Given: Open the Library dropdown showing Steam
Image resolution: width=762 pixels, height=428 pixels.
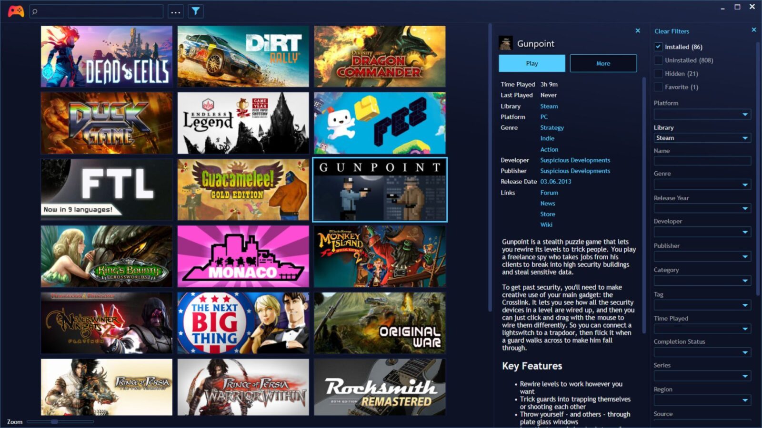Looking at the screenshot, I should tap(702, 137).
